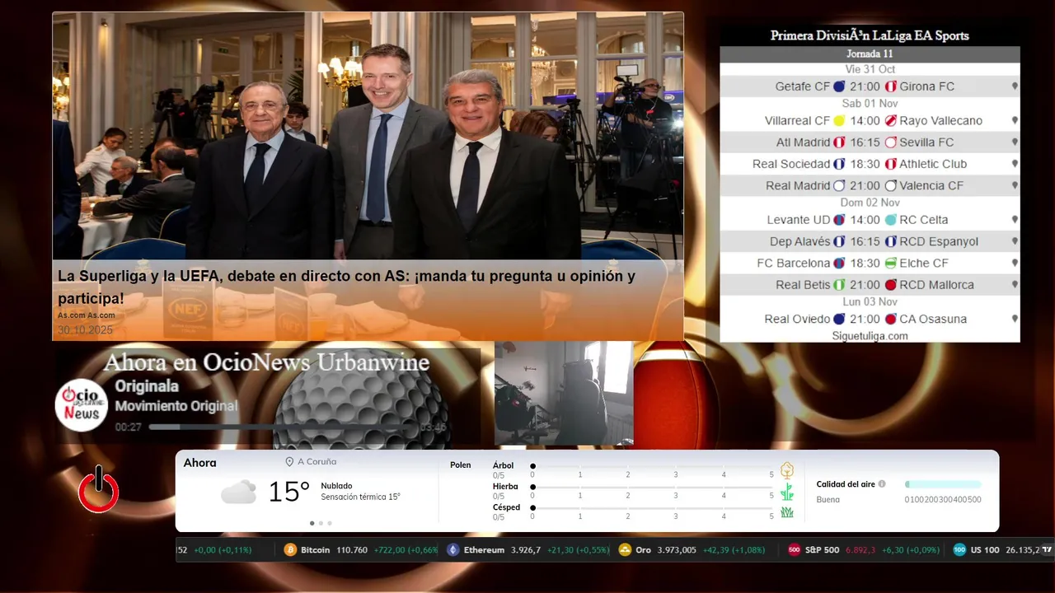This screenshot has width=1055, height=593.
Task: Click the Ethereum ticker label
Action: click(484, 550)
